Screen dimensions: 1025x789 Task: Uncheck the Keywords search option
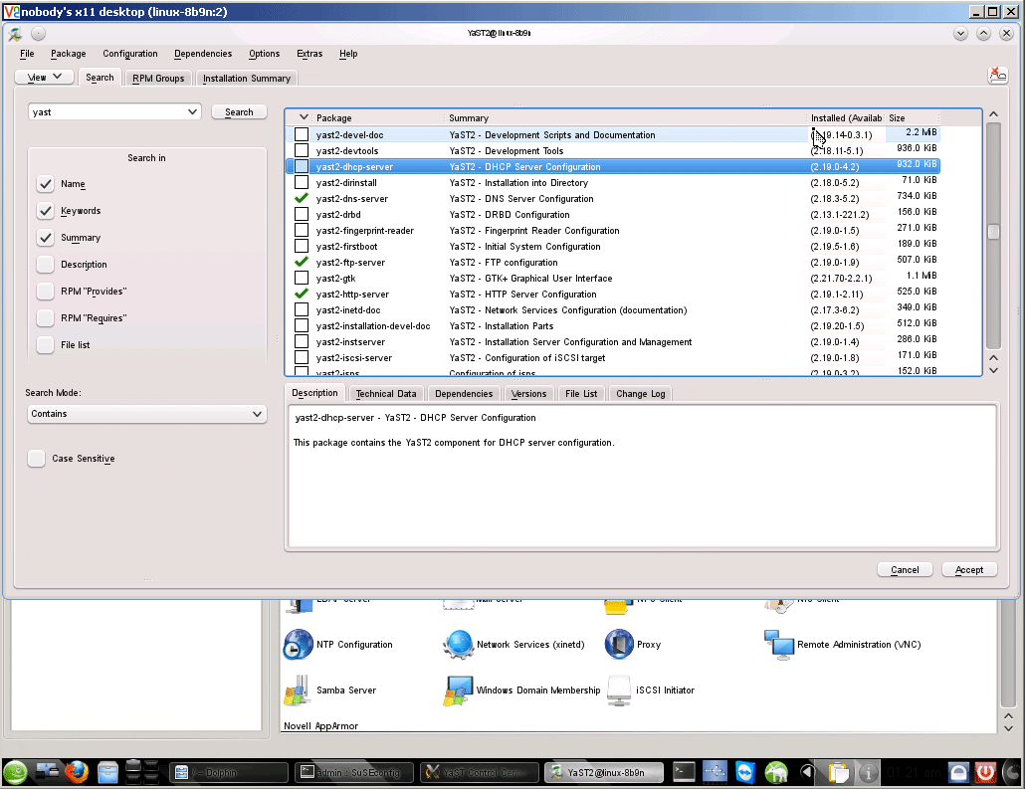click(45, 211)
